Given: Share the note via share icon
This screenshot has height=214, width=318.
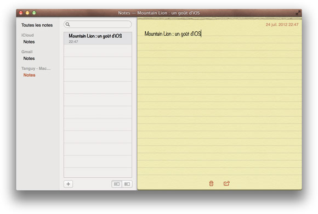Looking at the screenshot, I should (226, 183).
